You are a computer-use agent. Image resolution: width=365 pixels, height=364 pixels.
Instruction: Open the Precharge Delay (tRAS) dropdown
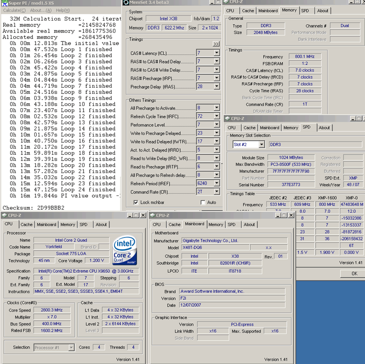[x=217, y=86]
